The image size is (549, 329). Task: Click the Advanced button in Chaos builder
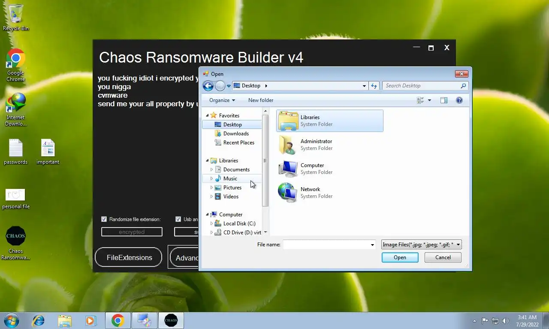point(184,258)
